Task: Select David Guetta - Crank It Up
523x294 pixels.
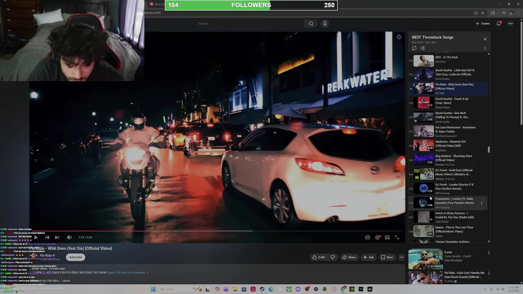Action: [x=448, y=102]
